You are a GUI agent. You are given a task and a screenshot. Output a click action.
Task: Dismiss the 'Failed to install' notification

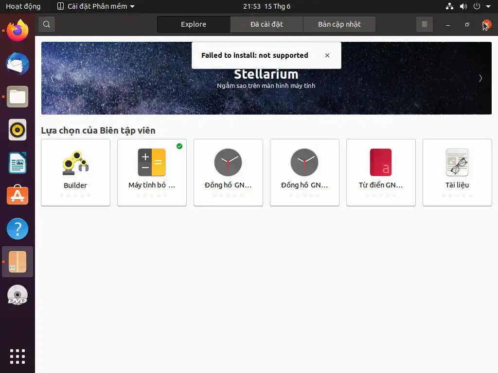pos(327,55)
